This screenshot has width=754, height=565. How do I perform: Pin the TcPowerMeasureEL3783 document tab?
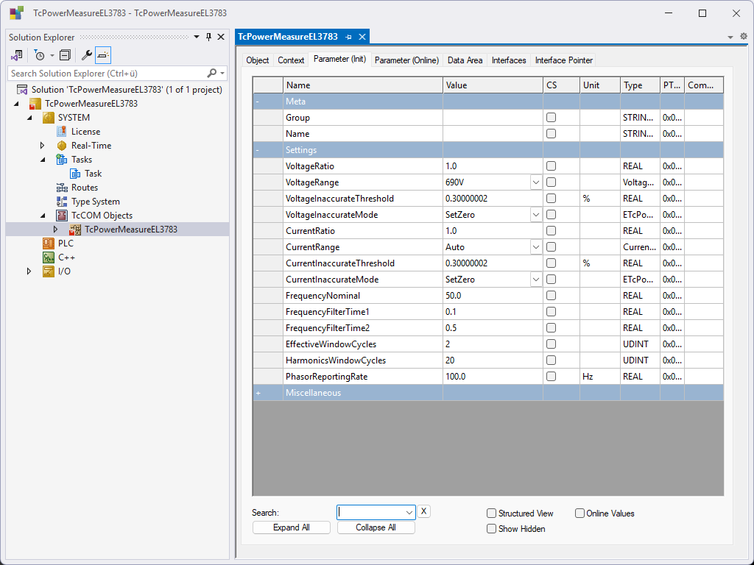pyautogui.click(x=348, y=37)
